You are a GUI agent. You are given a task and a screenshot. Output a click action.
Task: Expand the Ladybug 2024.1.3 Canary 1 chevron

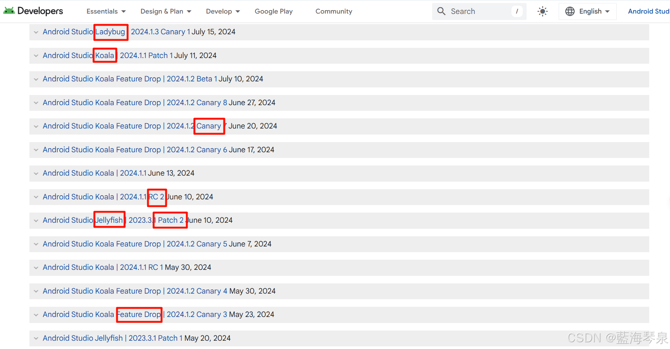tap(36, 32)
